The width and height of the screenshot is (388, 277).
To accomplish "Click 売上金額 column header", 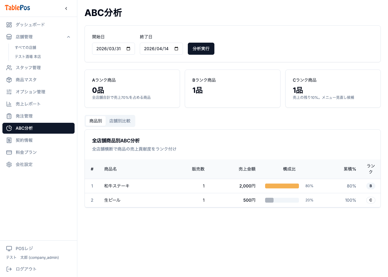I will [x=247, y=169].
